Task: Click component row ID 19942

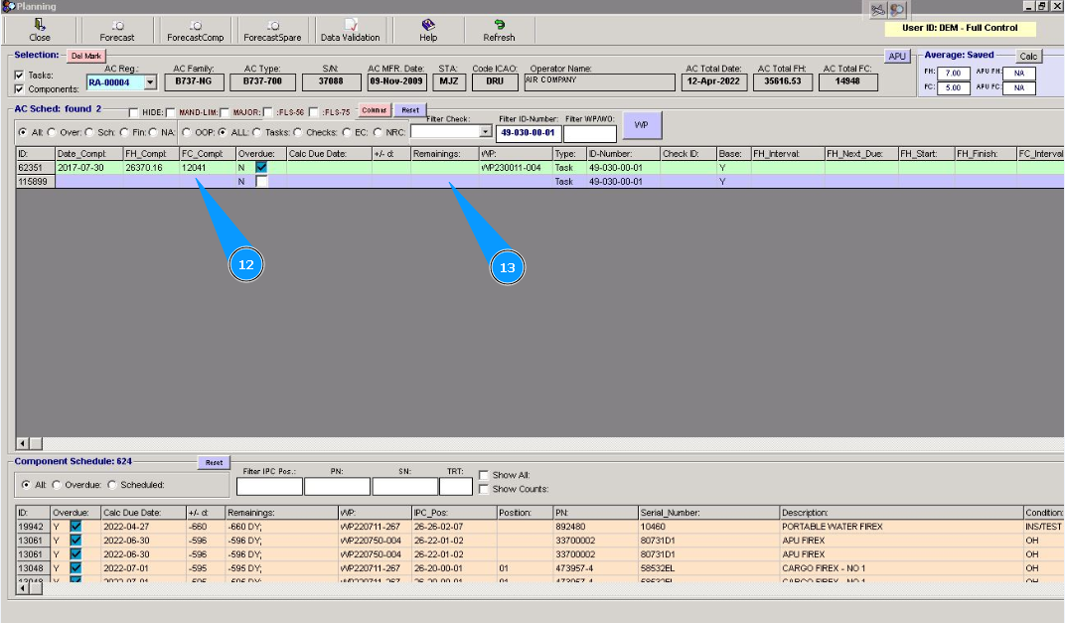Action: [x=31, y=527]
